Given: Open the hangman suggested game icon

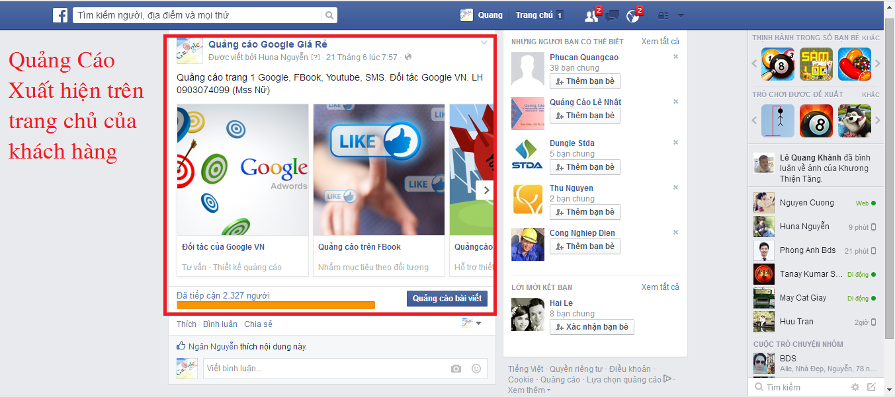Looking at the screenshot, I should (777, 121).
